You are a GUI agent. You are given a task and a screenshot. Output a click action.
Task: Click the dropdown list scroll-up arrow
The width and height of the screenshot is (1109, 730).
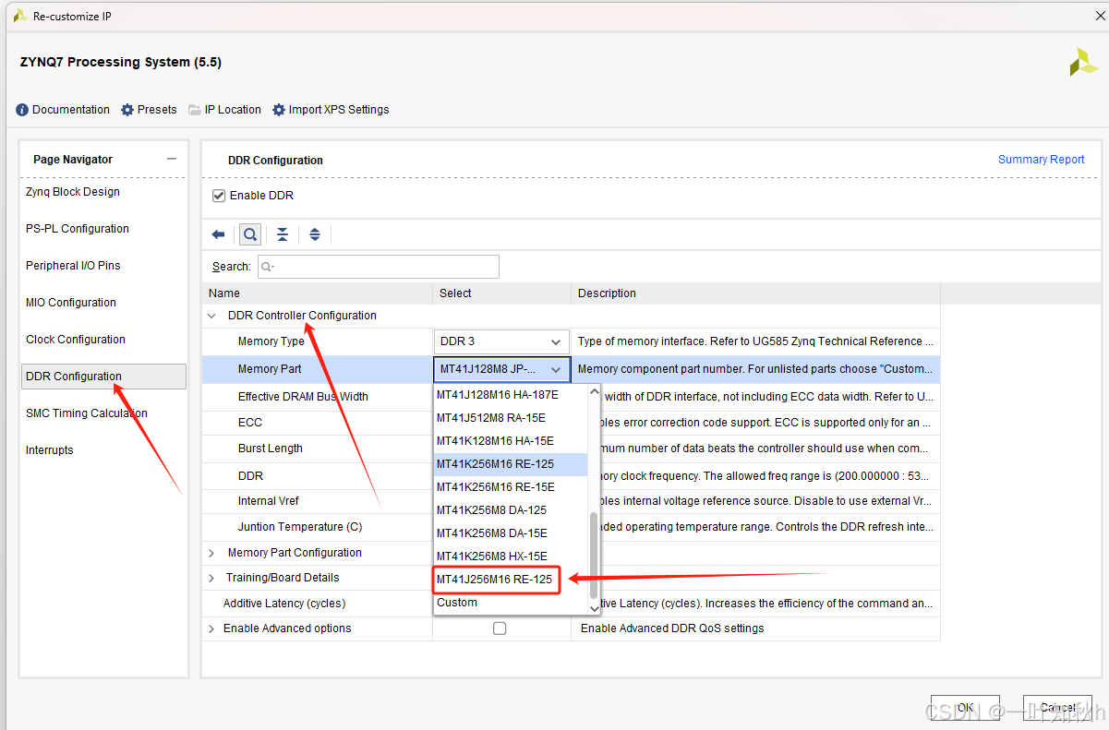pyautogui.click(x=594, y=393)
